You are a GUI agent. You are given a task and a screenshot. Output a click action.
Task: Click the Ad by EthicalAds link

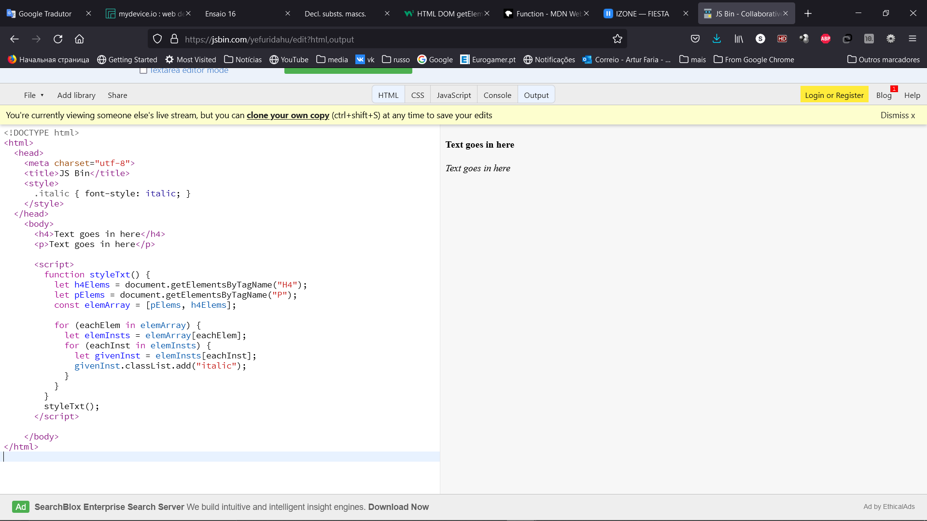(x=889, y=507)
